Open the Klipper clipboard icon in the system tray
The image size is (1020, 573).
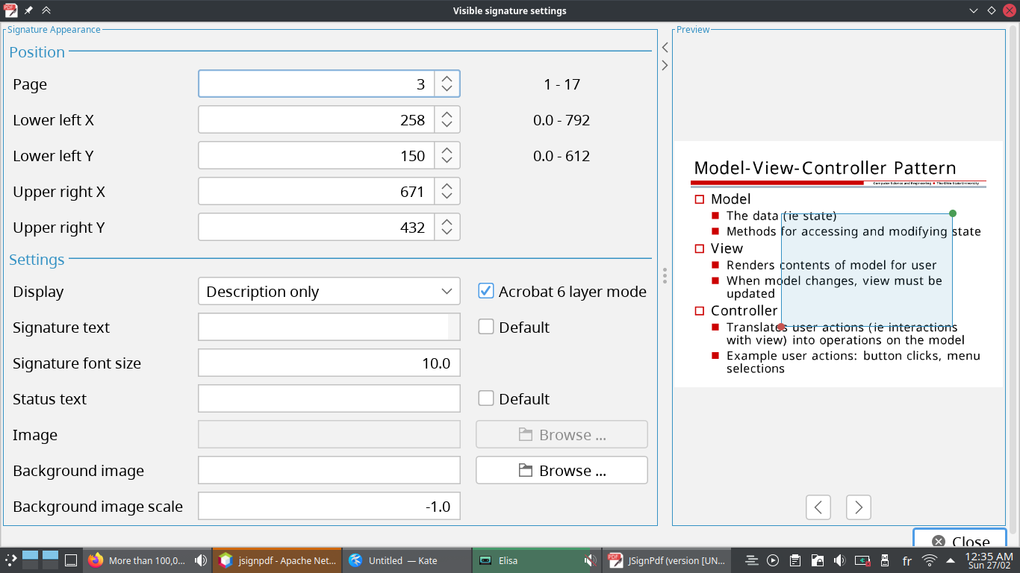coord(795,560)
